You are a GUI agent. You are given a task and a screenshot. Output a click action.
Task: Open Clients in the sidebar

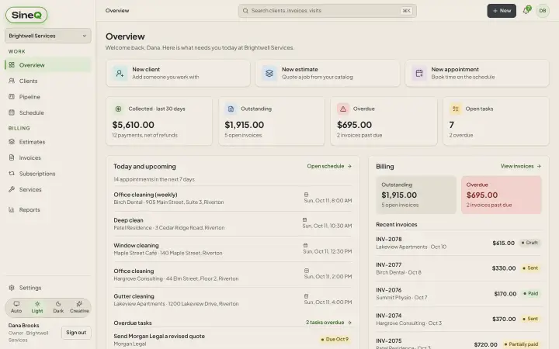click(48, 81)
